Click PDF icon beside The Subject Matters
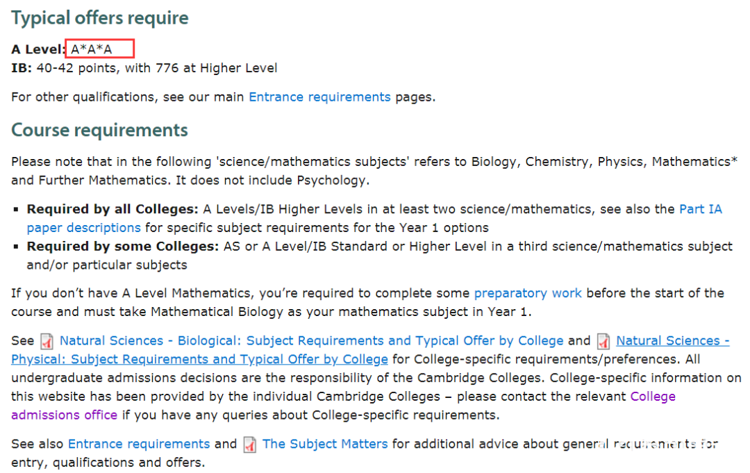 tap(250, 445)
